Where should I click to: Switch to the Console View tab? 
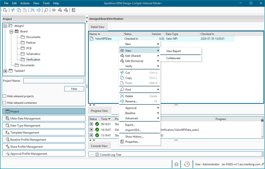pos(99,146)
